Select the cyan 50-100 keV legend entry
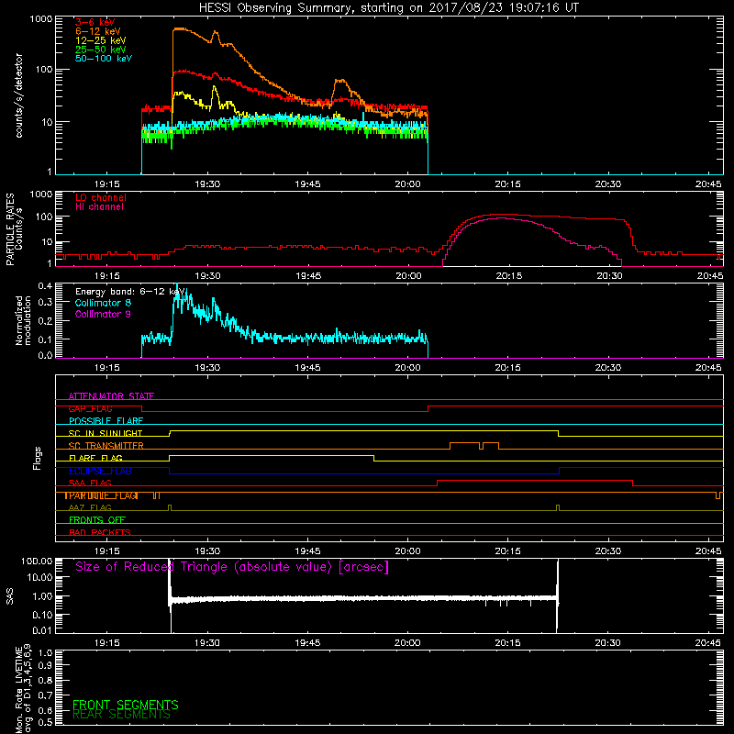 click(x=104, y=59)
